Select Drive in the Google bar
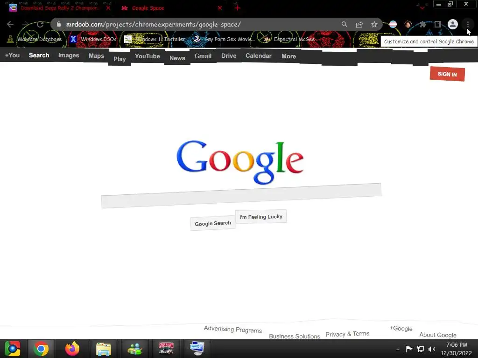 pyautogui.click(x=229, y=56)
